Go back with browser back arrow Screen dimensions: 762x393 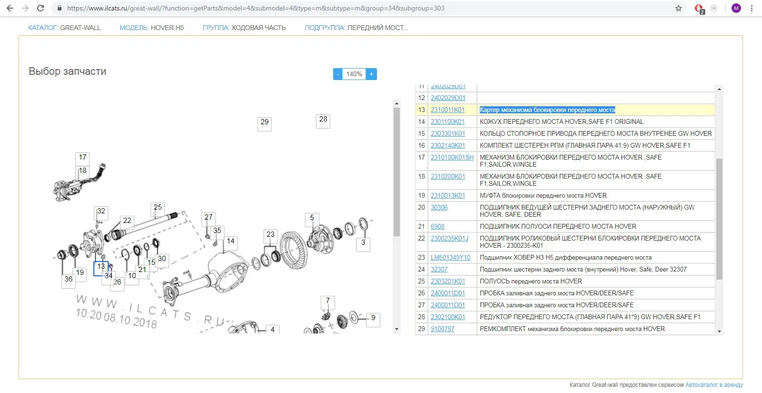pyautogui.click(x=10, y=8)
